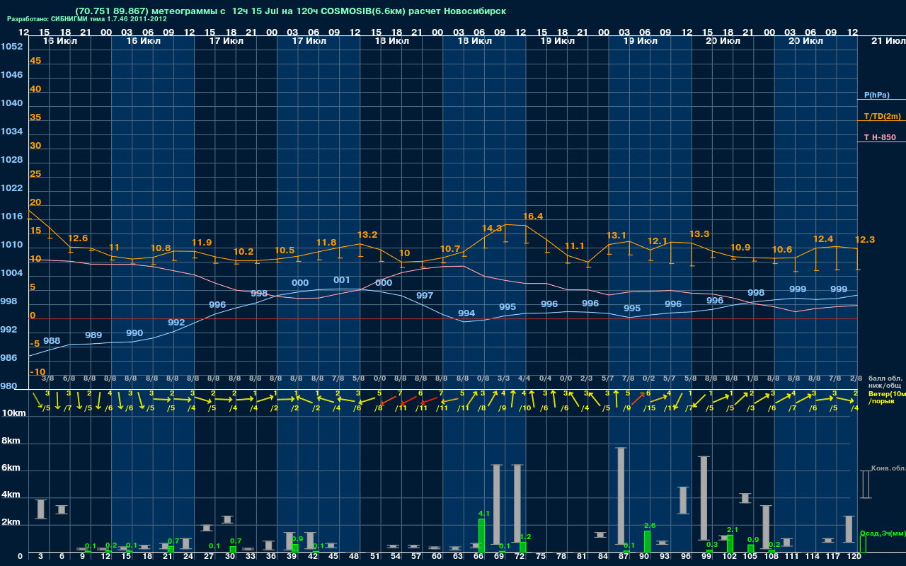Click the 'балл обл. ниж/общ' legend label

[x=886, y=382]
